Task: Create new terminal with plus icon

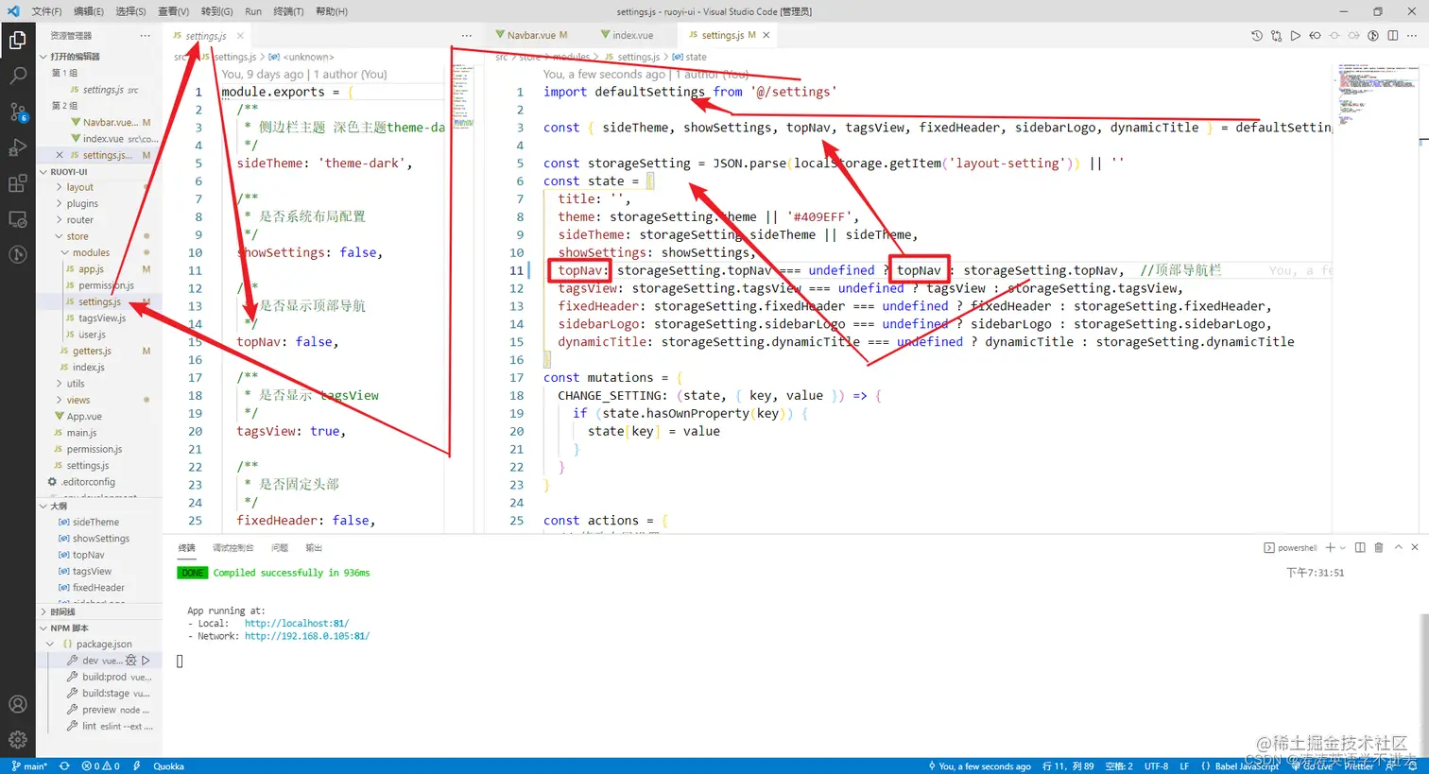Action: (1330, 547)
